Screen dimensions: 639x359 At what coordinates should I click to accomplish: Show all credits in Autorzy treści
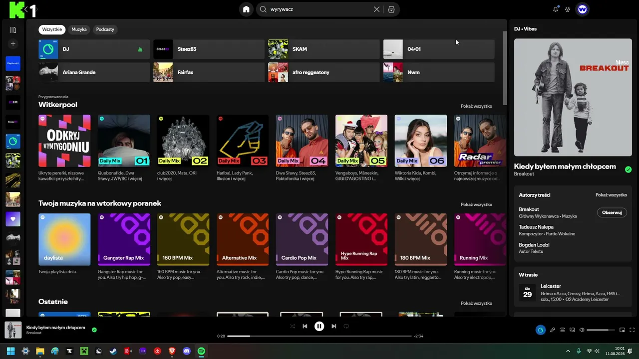click(611, 195)
